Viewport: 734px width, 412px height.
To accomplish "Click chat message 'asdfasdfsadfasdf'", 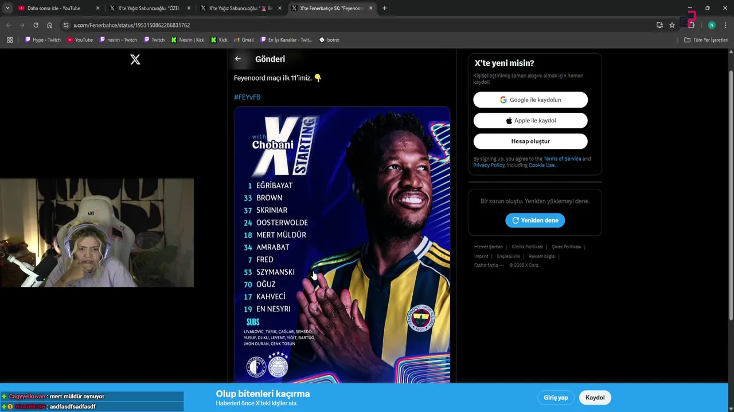I will click(72, 407).
